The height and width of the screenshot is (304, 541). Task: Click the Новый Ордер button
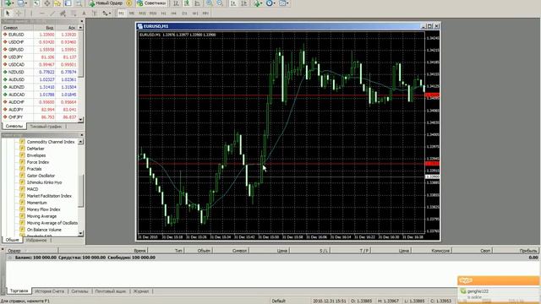pos(106,3)
